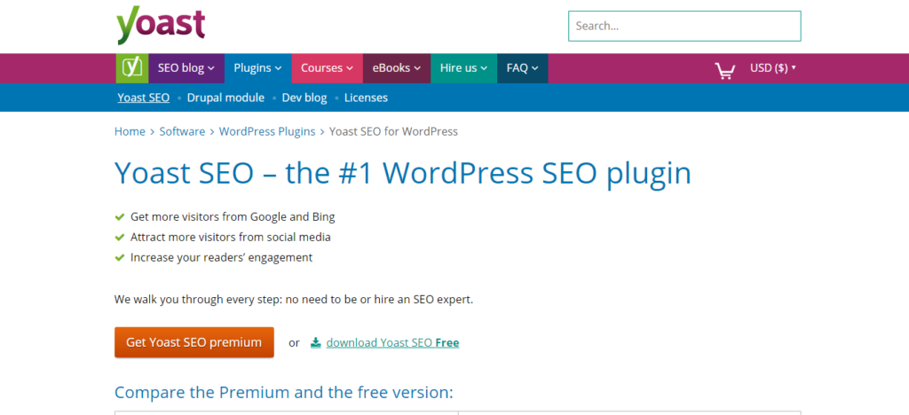Click the download icon beside free link
909x415 pixels.
click(315, 343)
